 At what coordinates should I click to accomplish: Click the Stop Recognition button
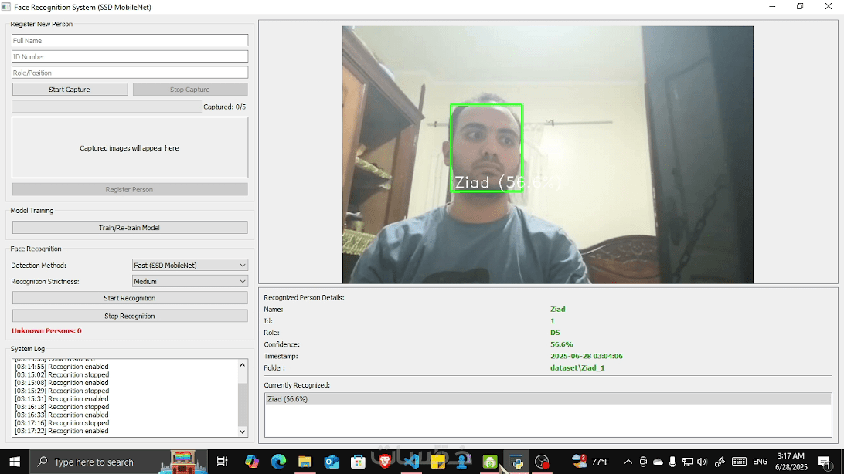pyautogui.click(x=130, y=316)
